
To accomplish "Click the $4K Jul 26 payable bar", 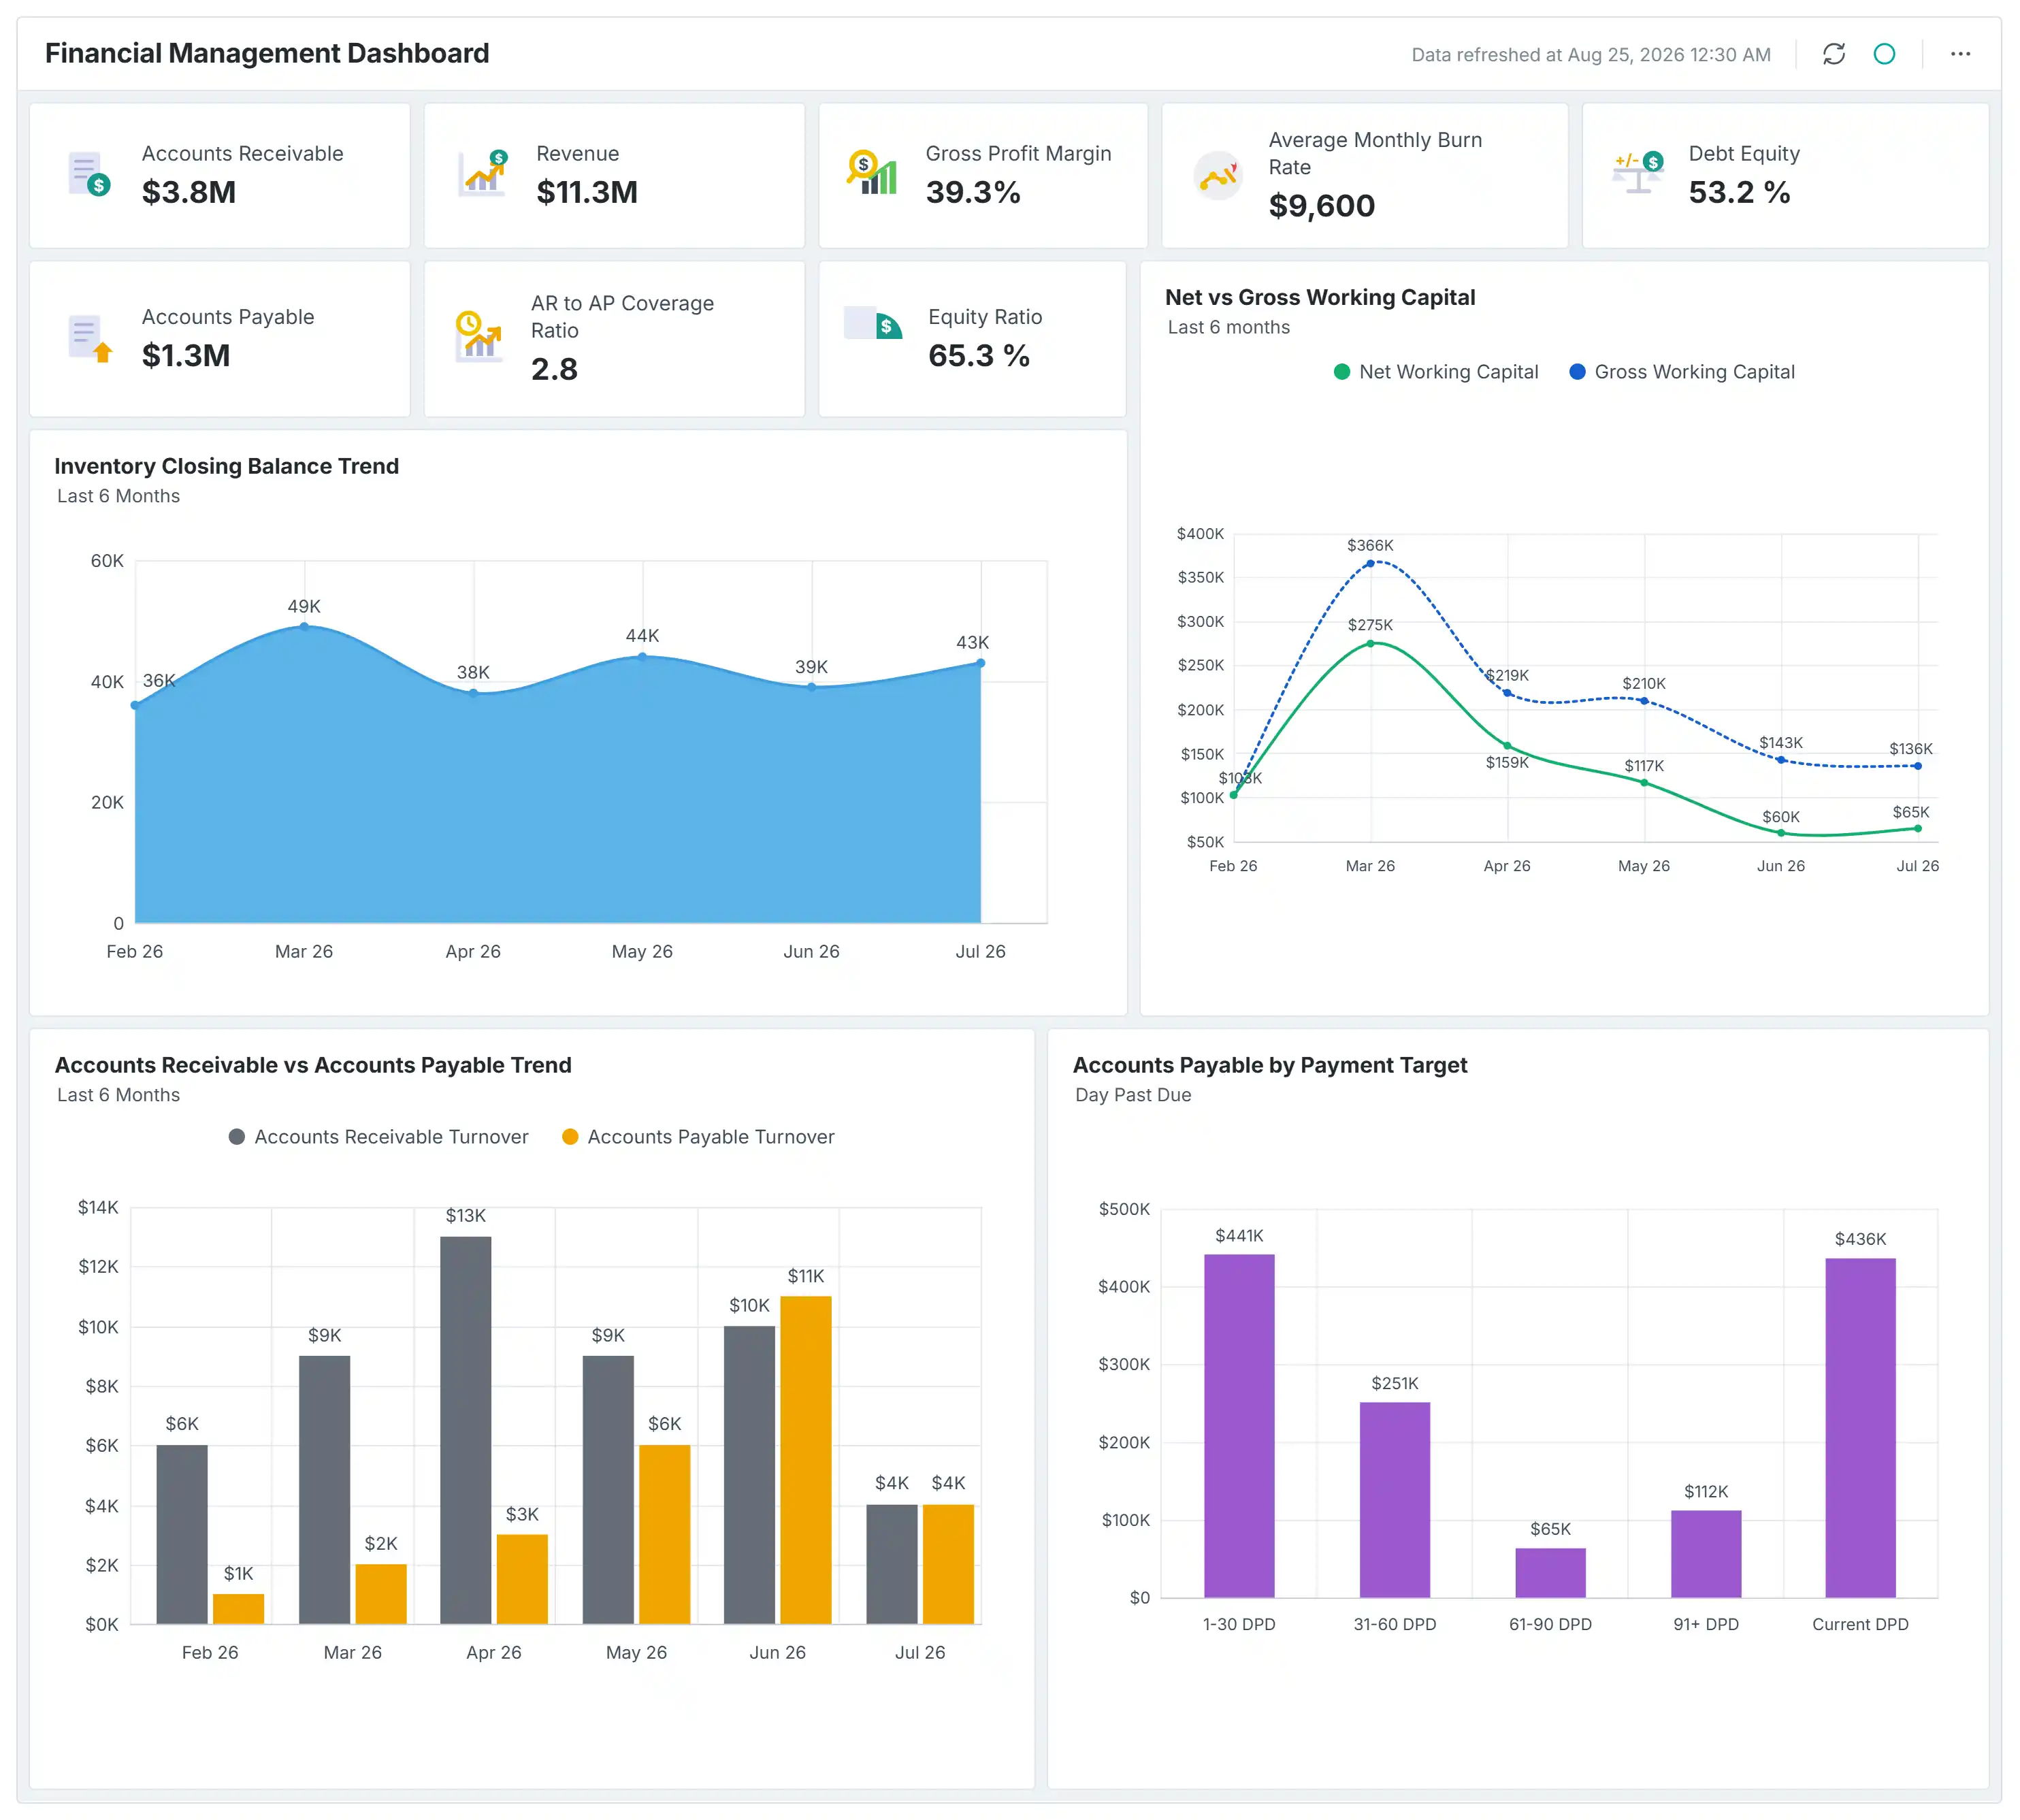I will [948, 1564].
